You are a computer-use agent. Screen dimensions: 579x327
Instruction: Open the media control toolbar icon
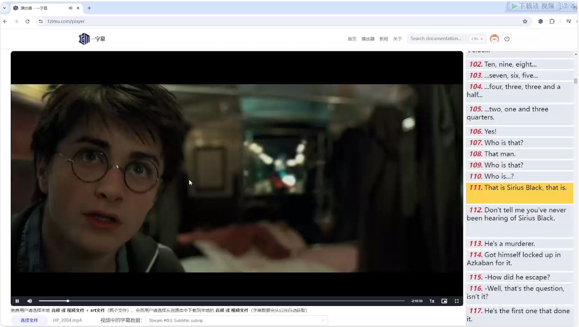click(569, 21)
